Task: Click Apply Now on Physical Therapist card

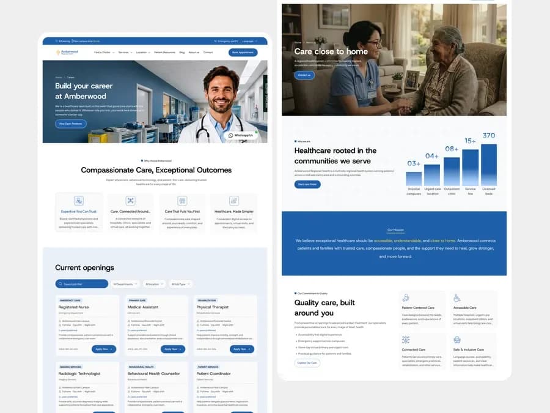Action: click(242, 349)
